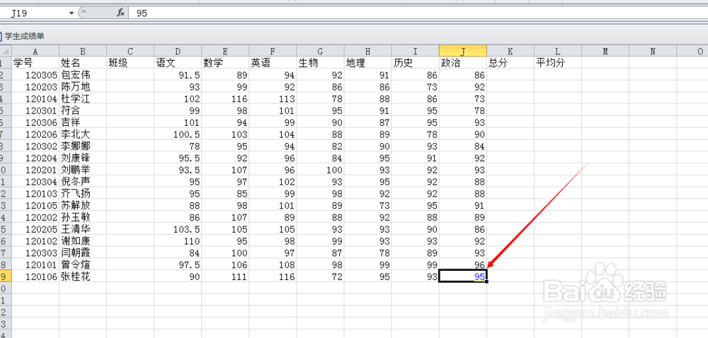Image resolution: width=708 pixels, height=338 pixels.
Task: Select highlighted column J header
Action: point(463,52)
